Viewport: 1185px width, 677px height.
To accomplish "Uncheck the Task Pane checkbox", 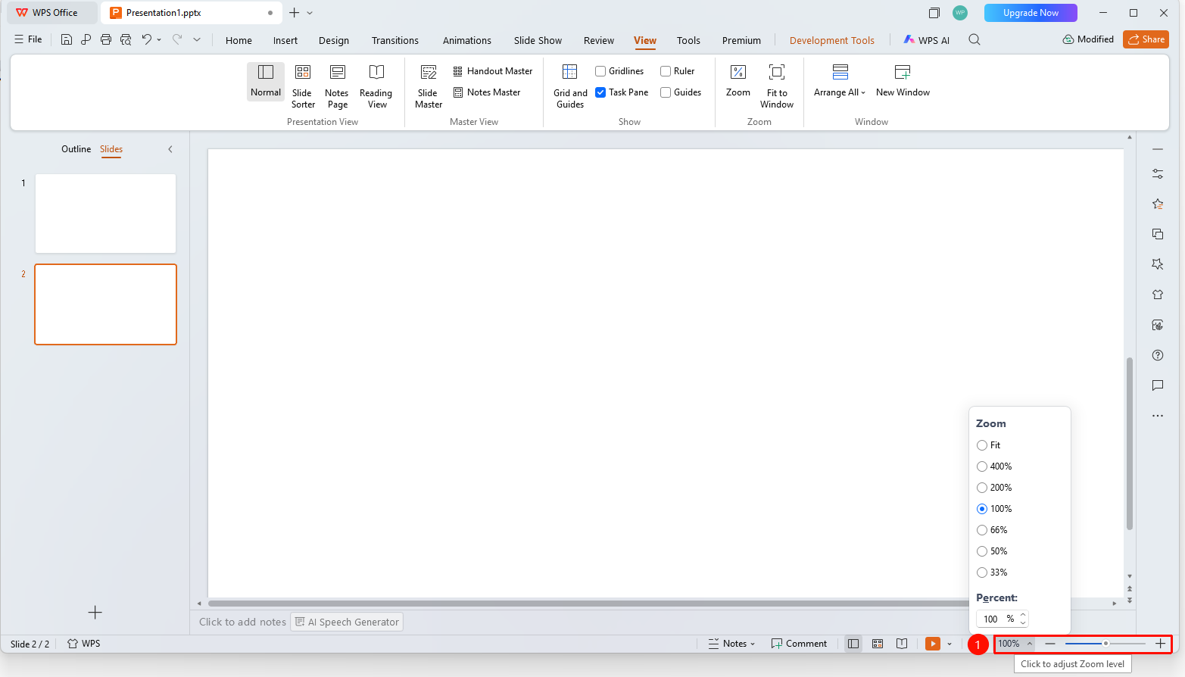I will pyautogui.click(x=600, y=92).
